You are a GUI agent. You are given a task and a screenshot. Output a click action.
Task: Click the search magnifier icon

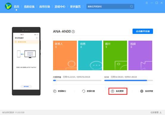click(x=131, y=7)
